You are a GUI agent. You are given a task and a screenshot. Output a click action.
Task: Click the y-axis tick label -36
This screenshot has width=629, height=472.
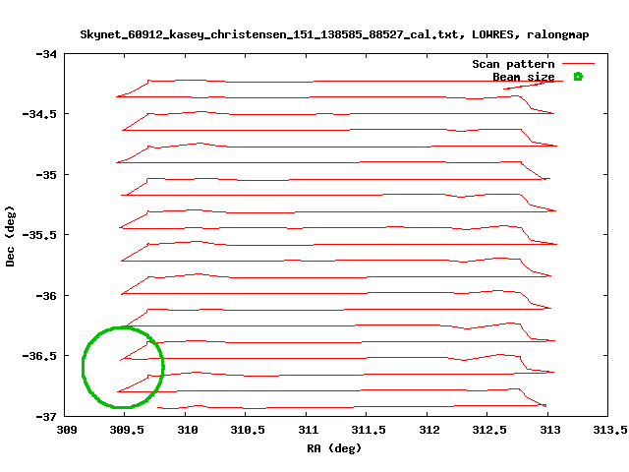46,295
